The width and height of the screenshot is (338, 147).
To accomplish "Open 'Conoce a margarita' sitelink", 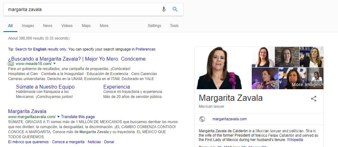I will (x=68, y=142).
